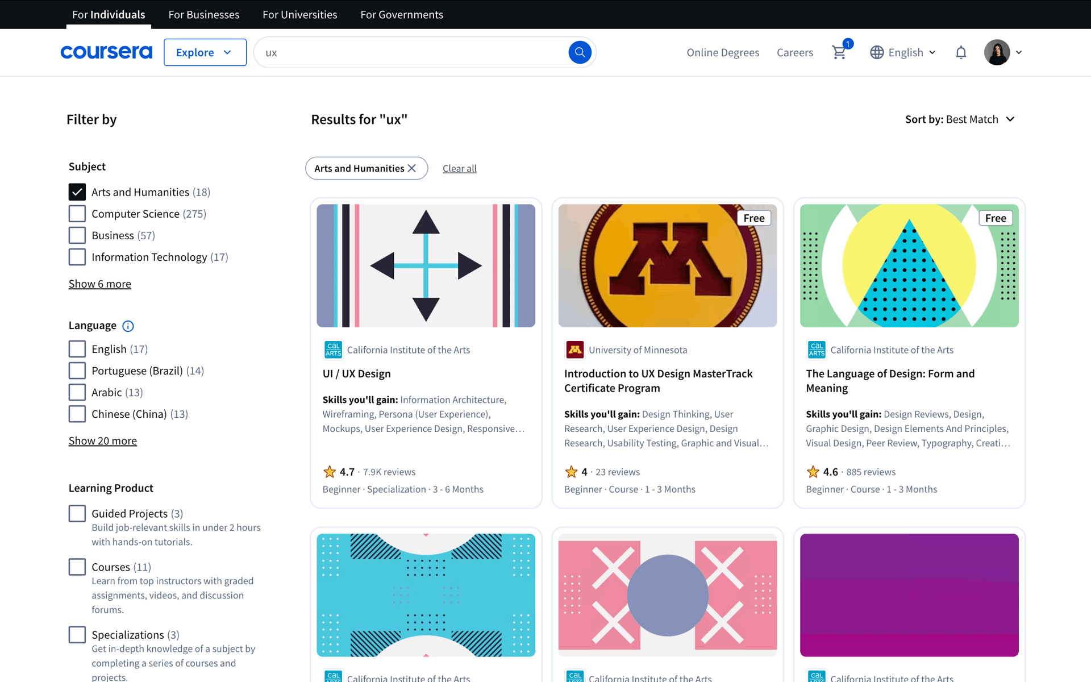1091x682 pixels.
Task: Click "7.9K reviews" text
Action: tap(389, 472)
